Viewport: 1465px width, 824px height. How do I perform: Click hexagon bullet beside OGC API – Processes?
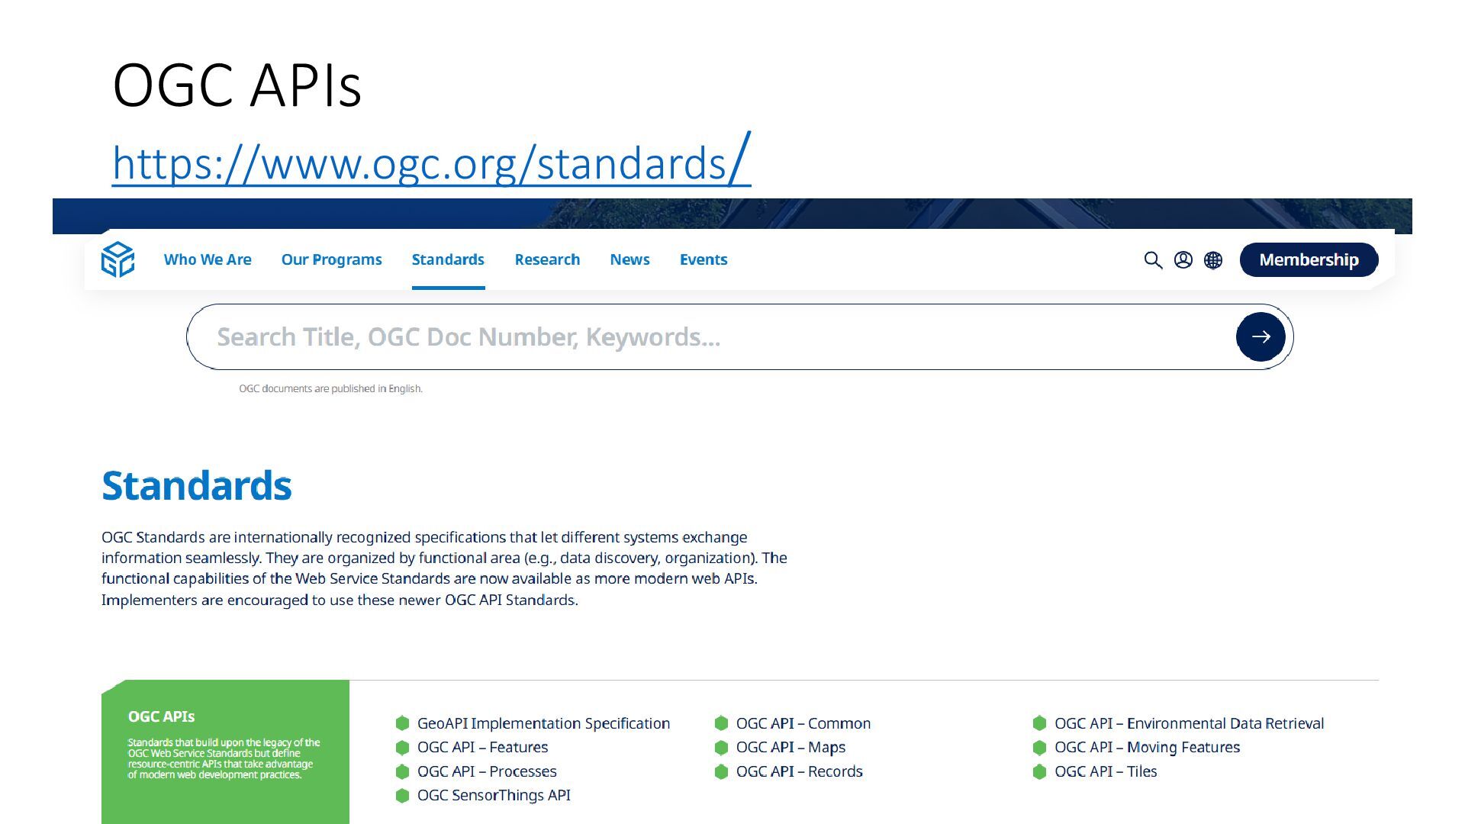[x=403, y=771]
